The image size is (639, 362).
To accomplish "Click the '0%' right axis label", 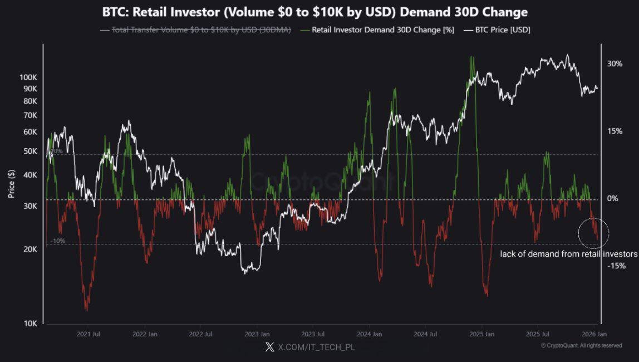I will tap(612, 198).
